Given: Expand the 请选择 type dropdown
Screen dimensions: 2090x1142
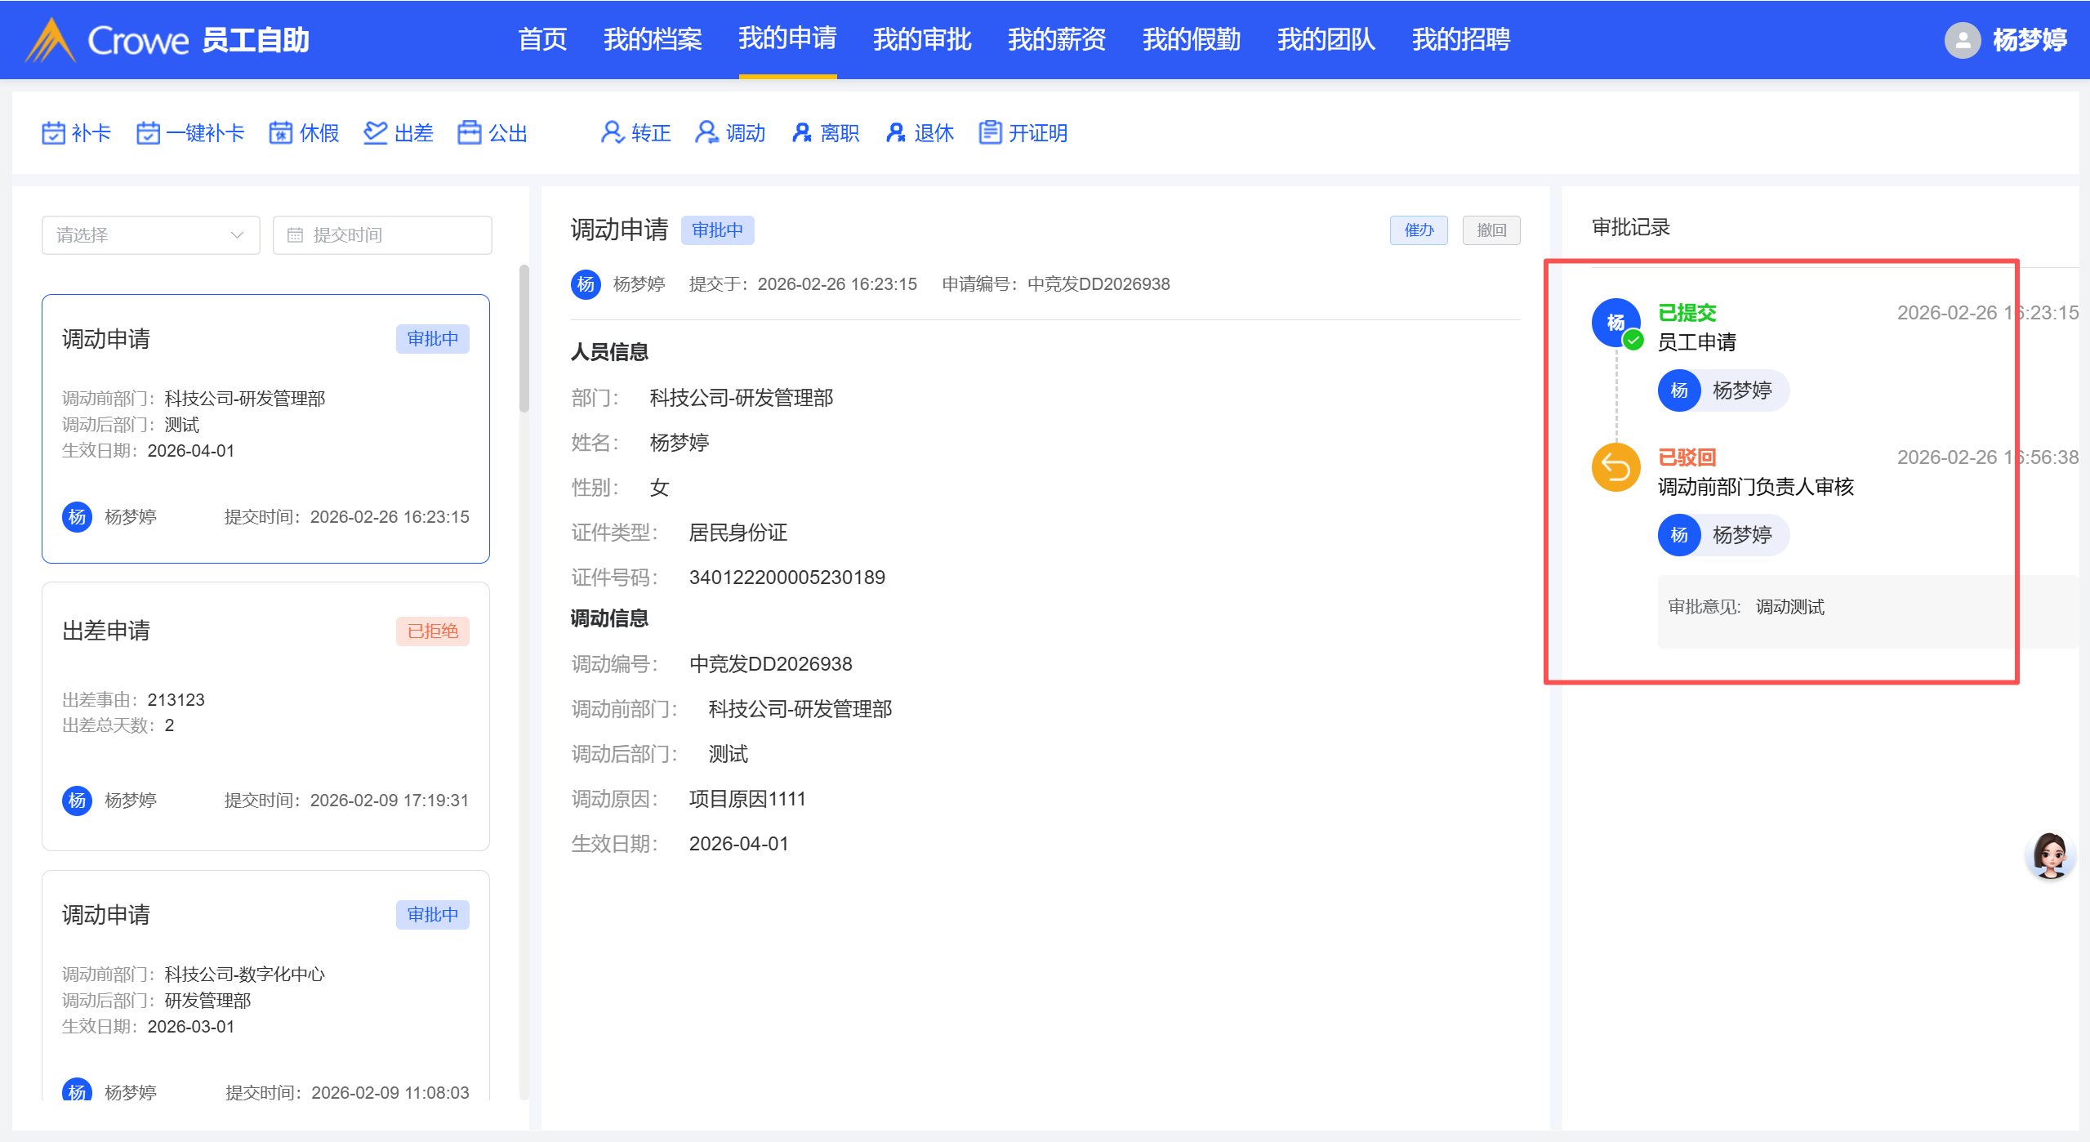Looking at the screenshot, I should tap(151, 235).
